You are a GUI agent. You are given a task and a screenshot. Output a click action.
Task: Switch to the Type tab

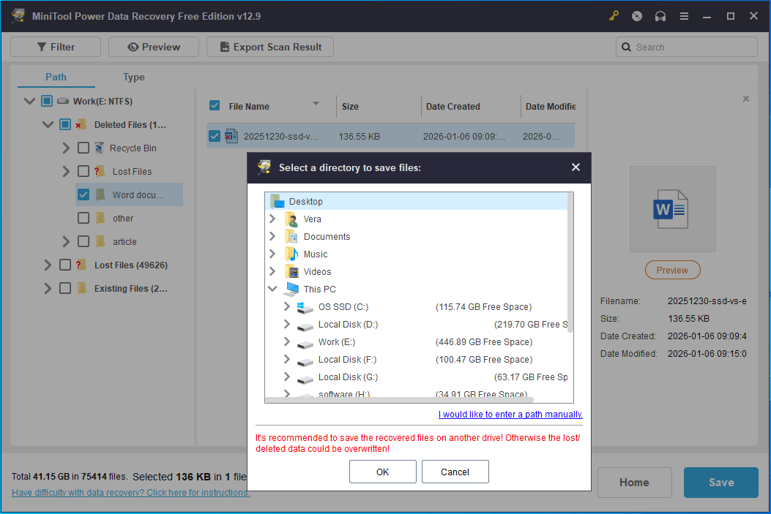pyautogui.click(x=134, y=77)
